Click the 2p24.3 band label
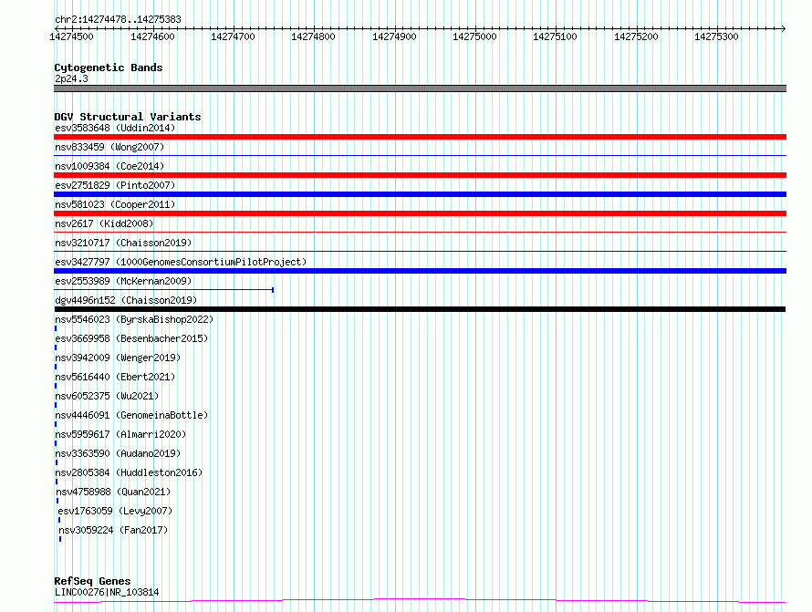Image resolution: width=812 pixels, height=612 pixels. click(x=71, y=78)
